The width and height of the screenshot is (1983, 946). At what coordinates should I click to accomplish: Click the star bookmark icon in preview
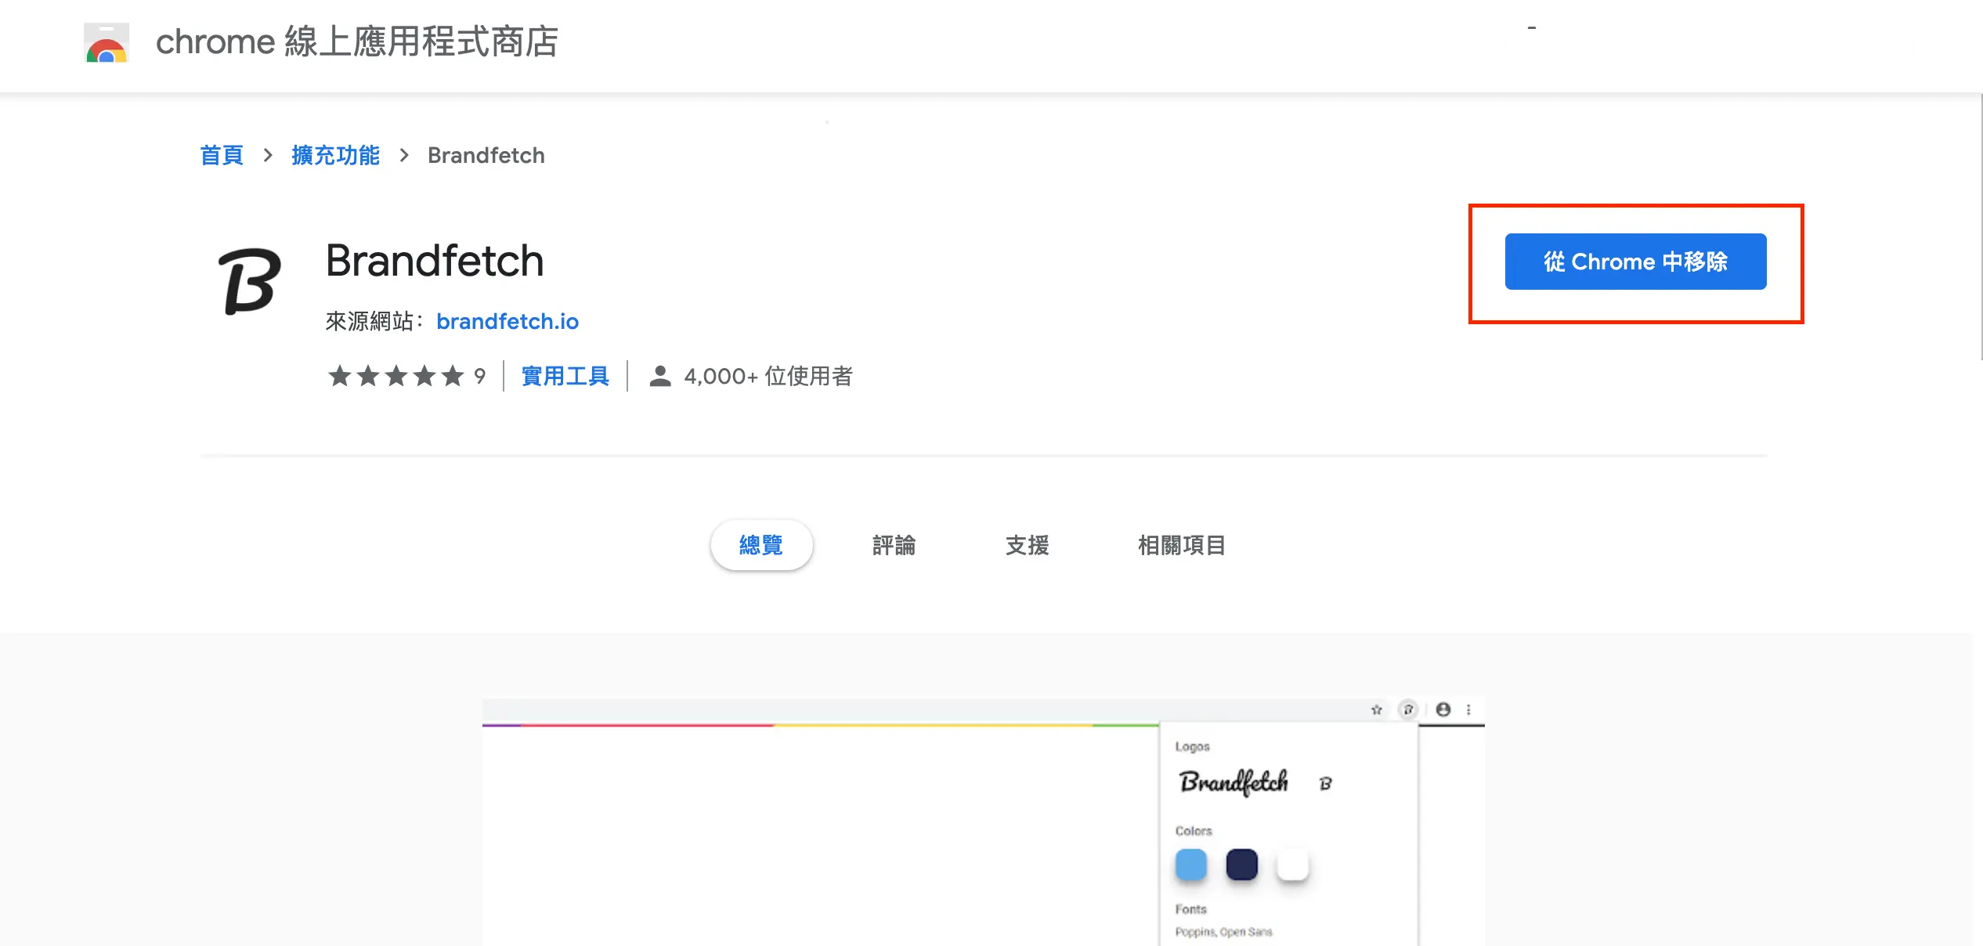(x=1377, y=709)
